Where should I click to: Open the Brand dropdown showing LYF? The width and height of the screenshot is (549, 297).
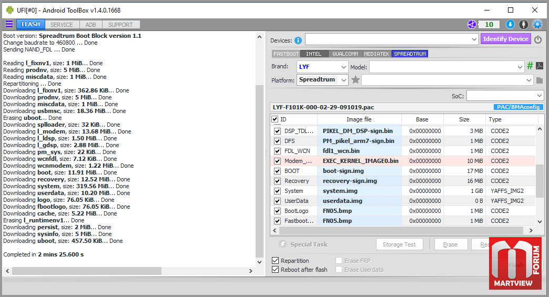322,67
